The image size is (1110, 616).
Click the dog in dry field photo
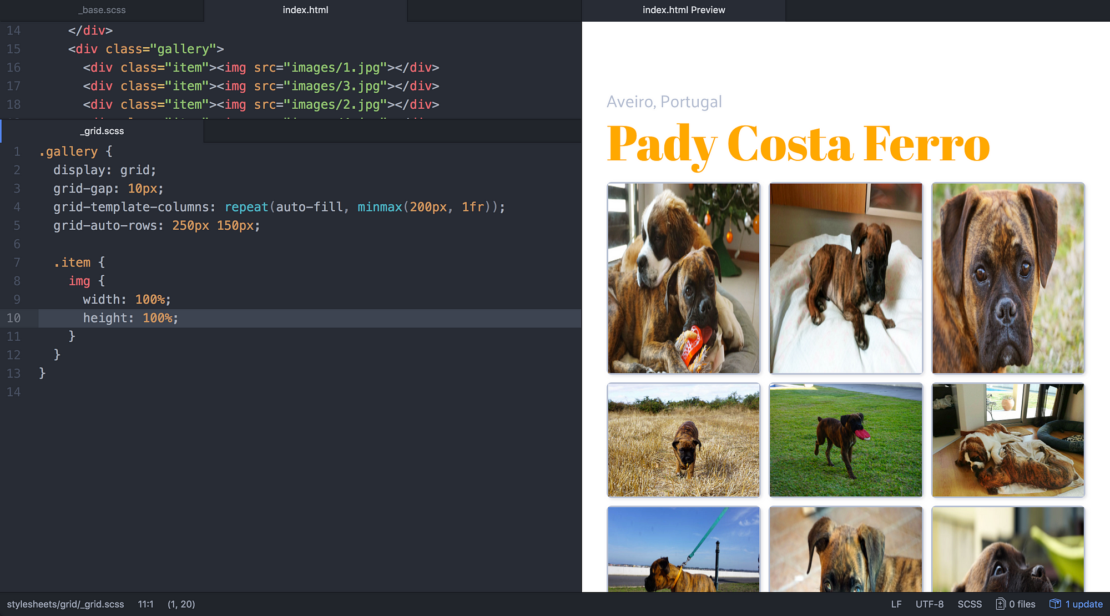(683, 440)
